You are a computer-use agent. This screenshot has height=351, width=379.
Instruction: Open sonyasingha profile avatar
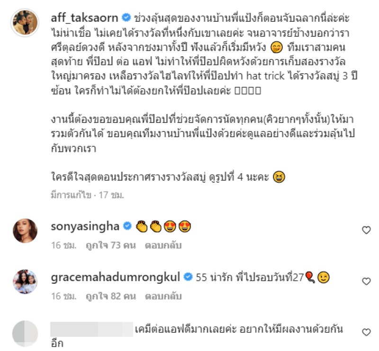(25, 230)
